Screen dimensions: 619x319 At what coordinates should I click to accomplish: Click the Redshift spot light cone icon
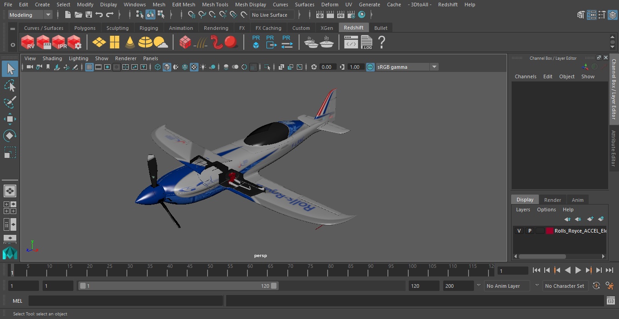tap(130, 43)
